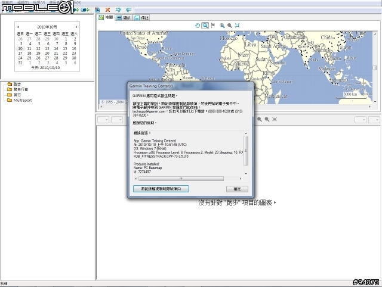Select the 跑步 running folder
This screenshot has height=287, width=382.
tap(17, 84)
